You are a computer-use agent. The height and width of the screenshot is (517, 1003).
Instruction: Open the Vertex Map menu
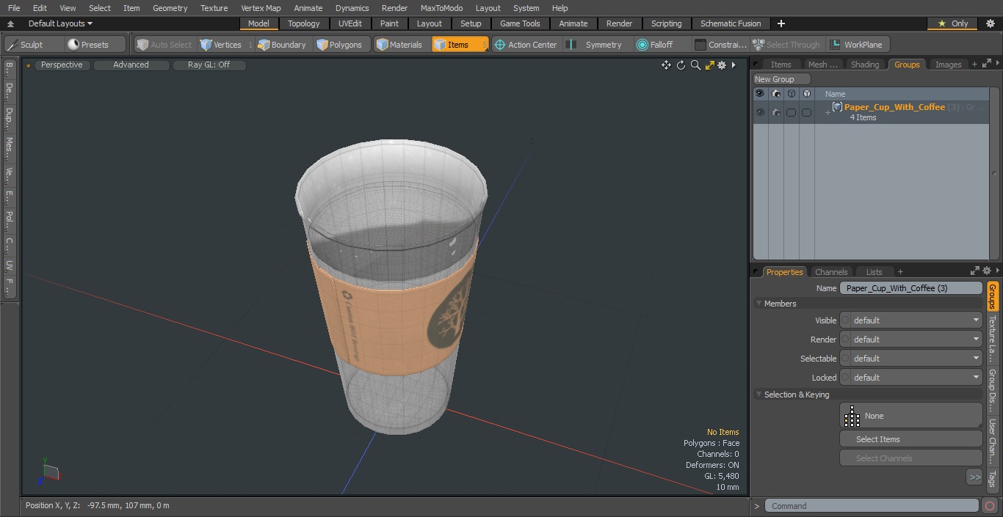[x=261, y=8]
